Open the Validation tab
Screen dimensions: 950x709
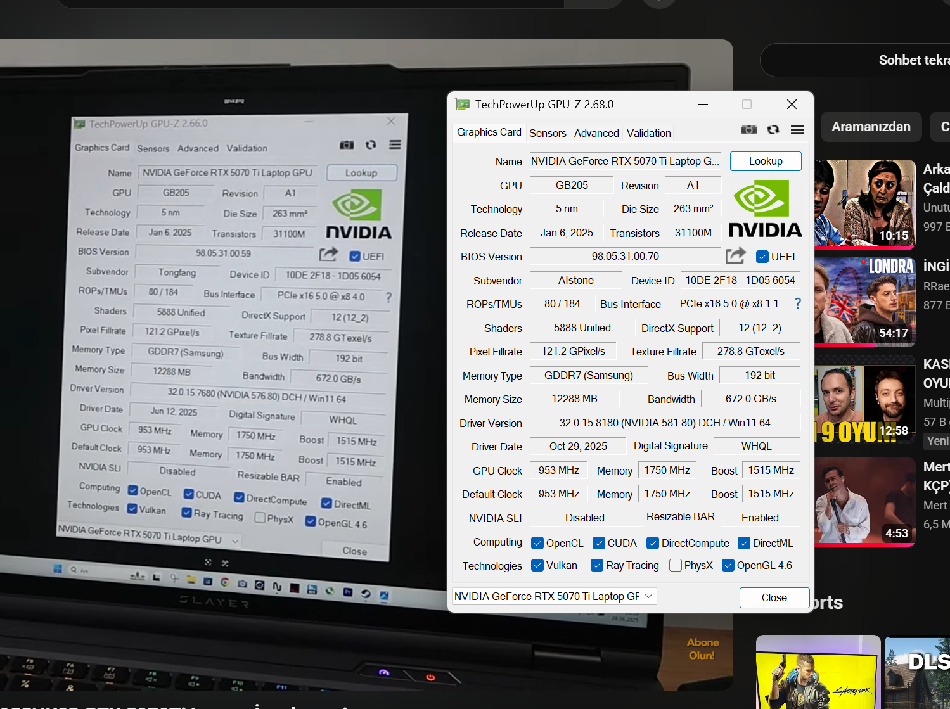pyautogui.click(x=649, y=133)
